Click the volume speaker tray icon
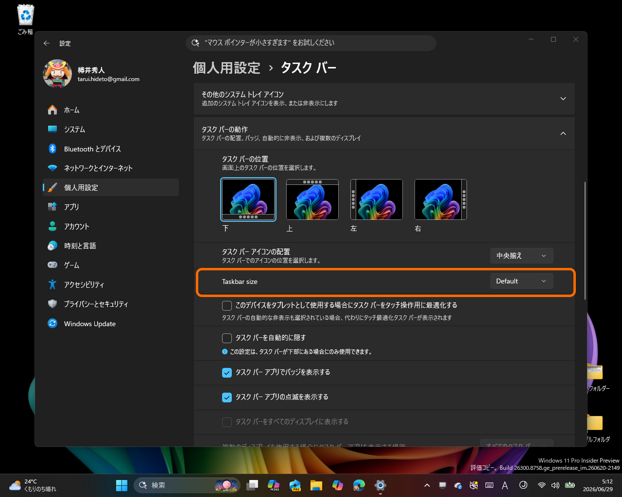Viewport: 622px width, 497px height. [555, 485]
